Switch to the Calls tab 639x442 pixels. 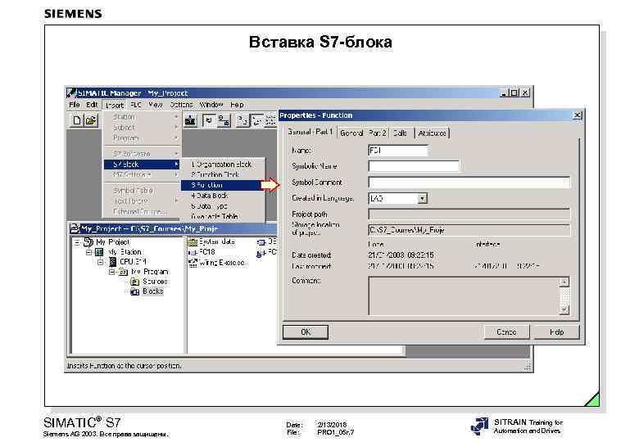pyautogui.click(x=401, y=133)
